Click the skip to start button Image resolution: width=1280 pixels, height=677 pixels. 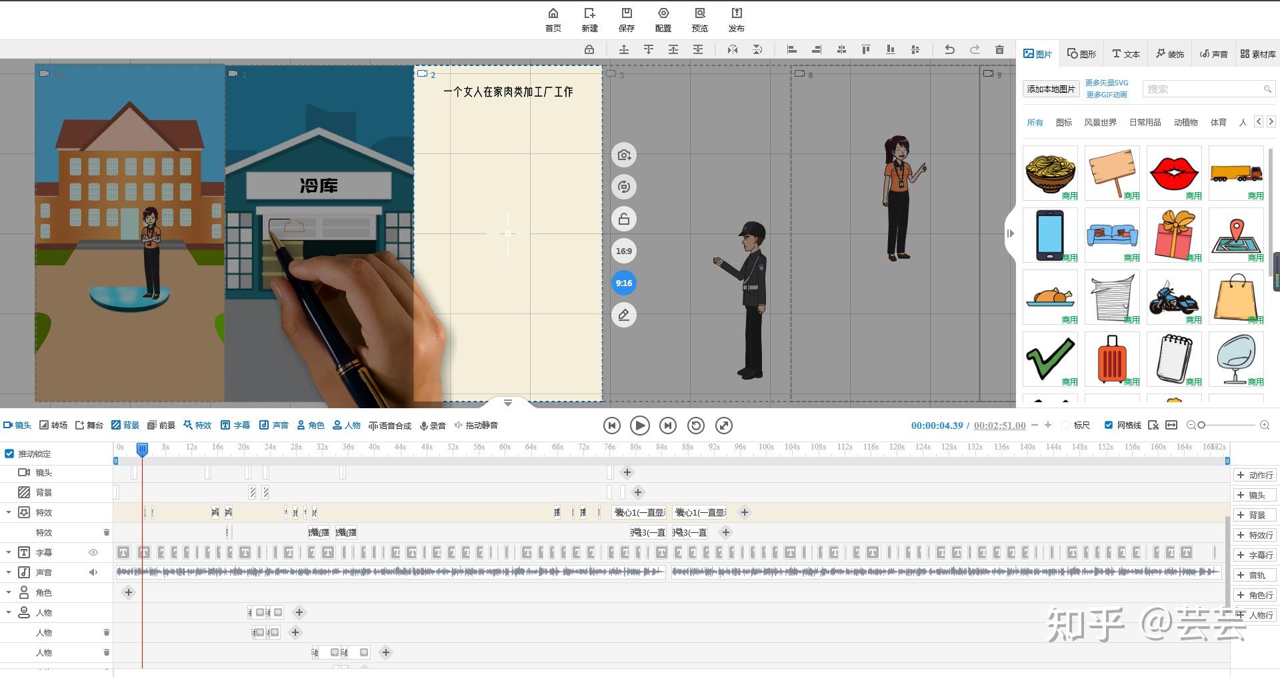click(x=611, y=426)
